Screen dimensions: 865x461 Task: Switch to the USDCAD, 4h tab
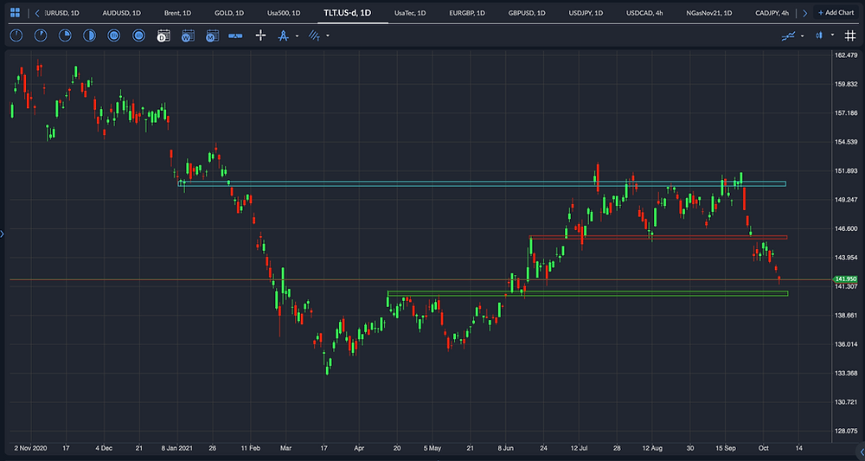click(644, 13)
